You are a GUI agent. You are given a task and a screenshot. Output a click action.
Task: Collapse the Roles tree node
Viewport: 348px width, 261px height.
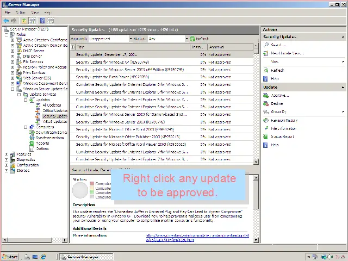point(6,35)
